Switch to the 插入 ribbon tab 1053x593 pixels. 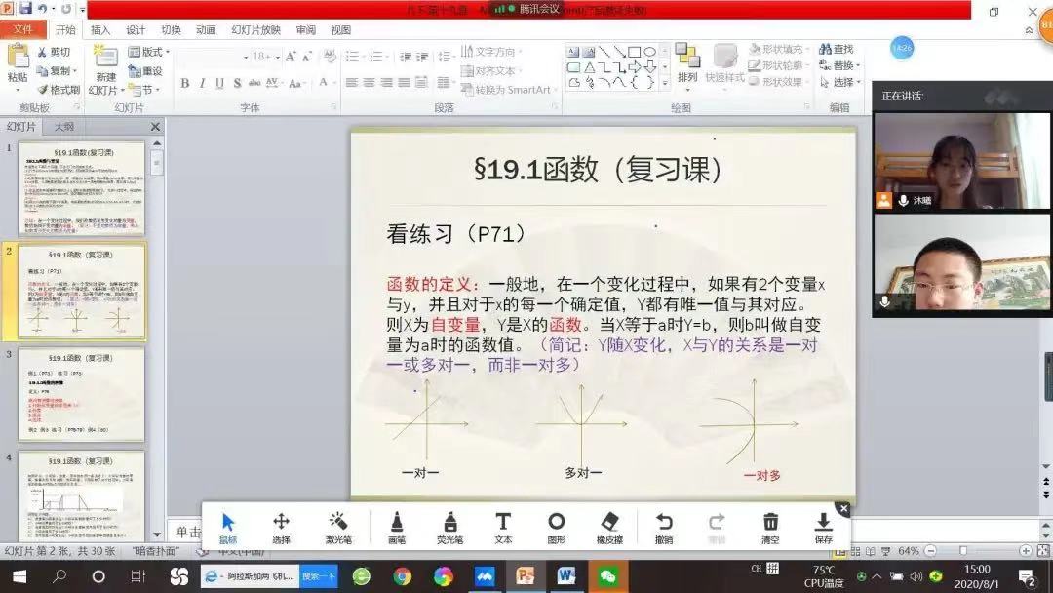pyautogui.click(x=100, y=30)
